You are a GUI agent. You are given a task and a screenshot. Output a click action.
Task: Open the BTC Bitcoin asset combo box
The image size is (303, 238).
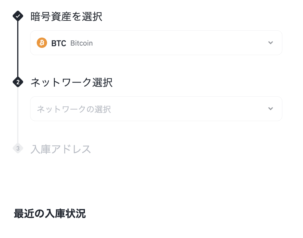coord(156,43)
